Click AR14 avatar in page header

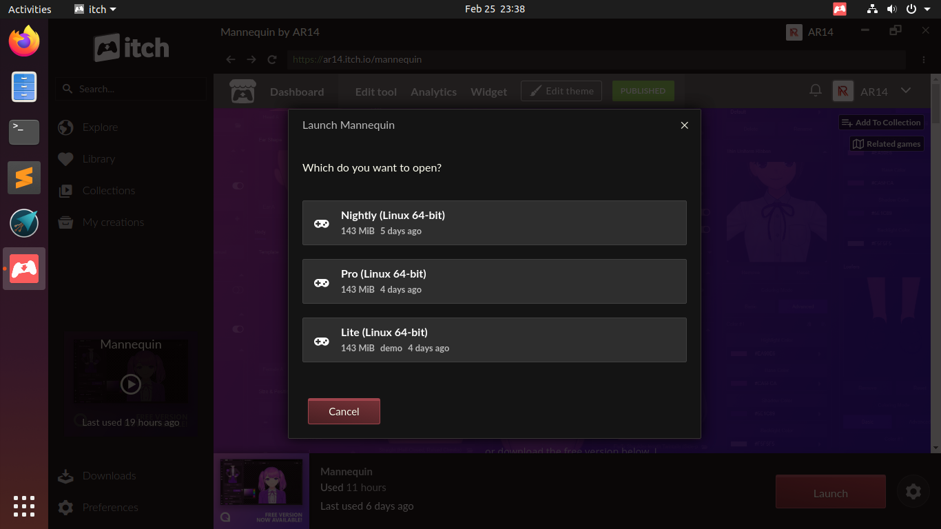pos(843,91)
